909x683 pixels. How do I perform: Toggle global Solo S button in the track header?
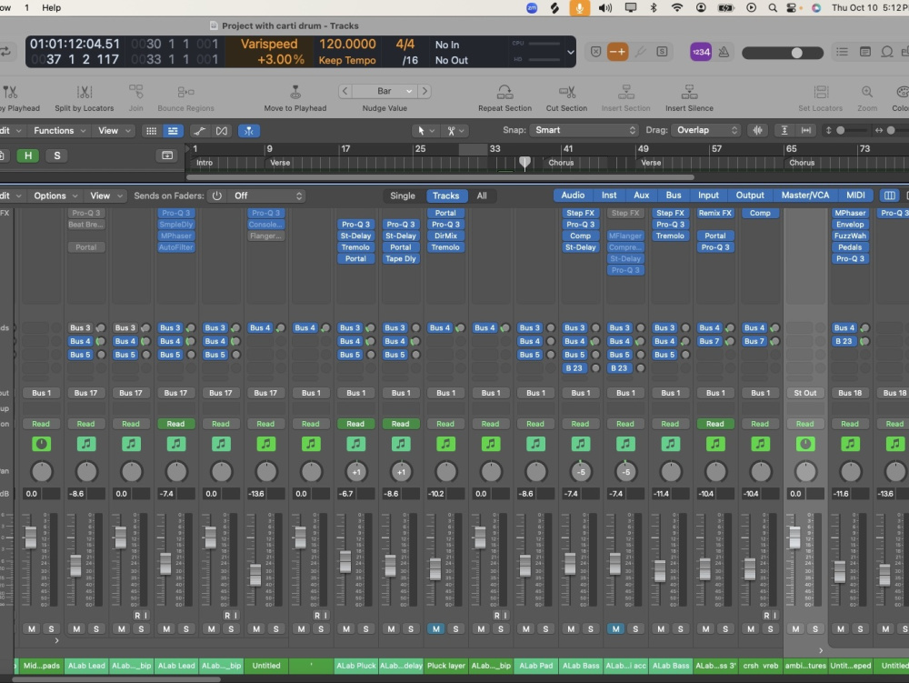point(56,156)
